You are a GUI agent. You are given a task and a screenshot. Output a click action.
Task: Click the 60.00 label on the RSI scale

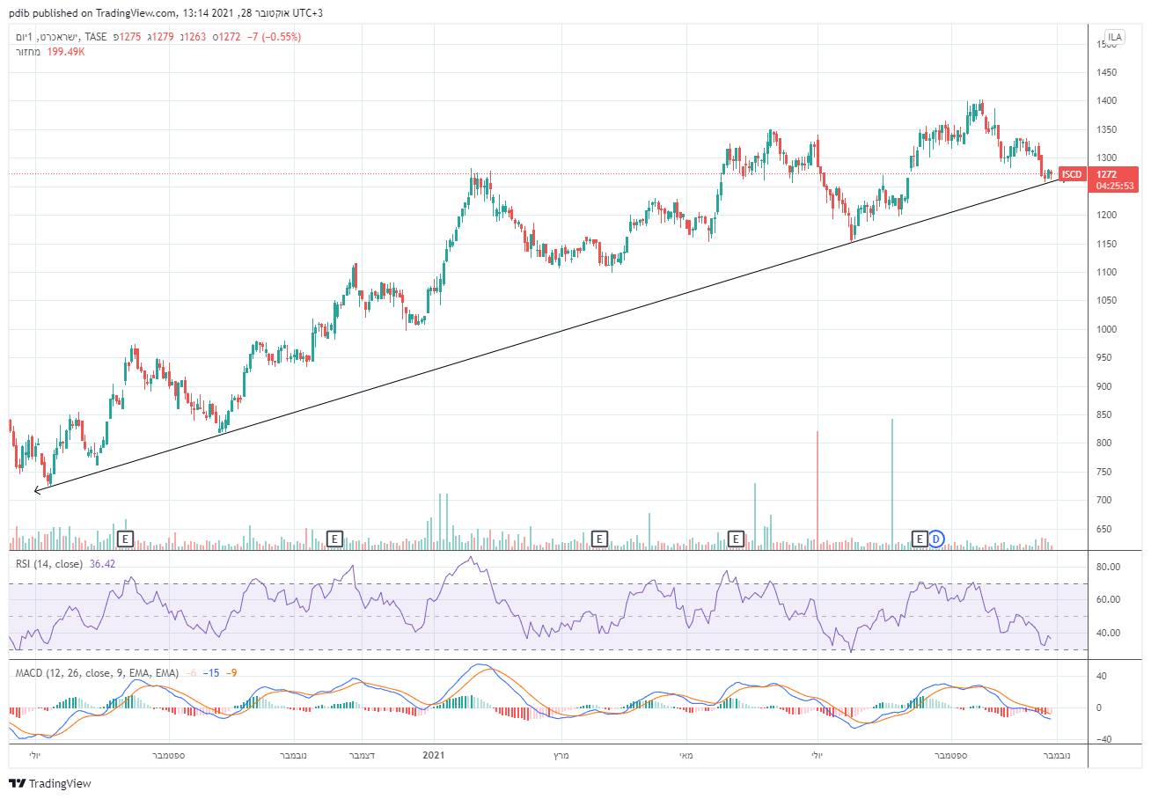coord(1107,599)
